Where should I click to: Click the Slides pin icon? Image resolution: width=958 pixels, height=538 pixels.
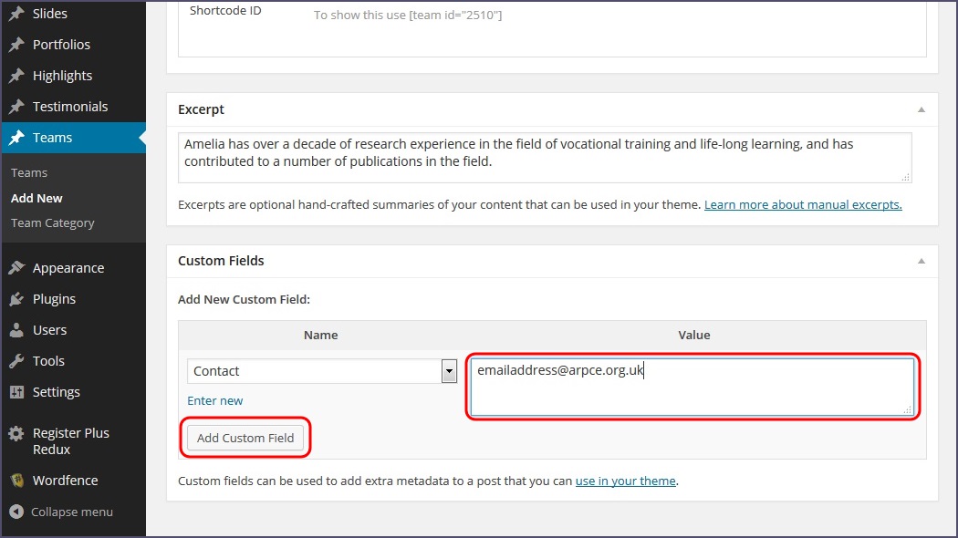[x=16, y=14]
